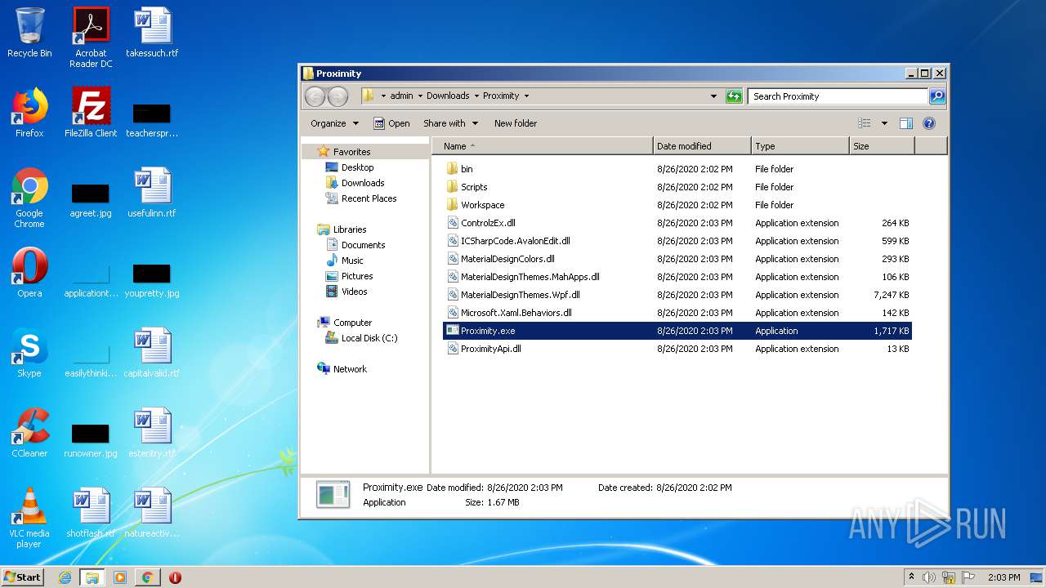Change the view with the views icon
Image resolution: width=1046 pixels, height=588 pixels.
(865, 123)
